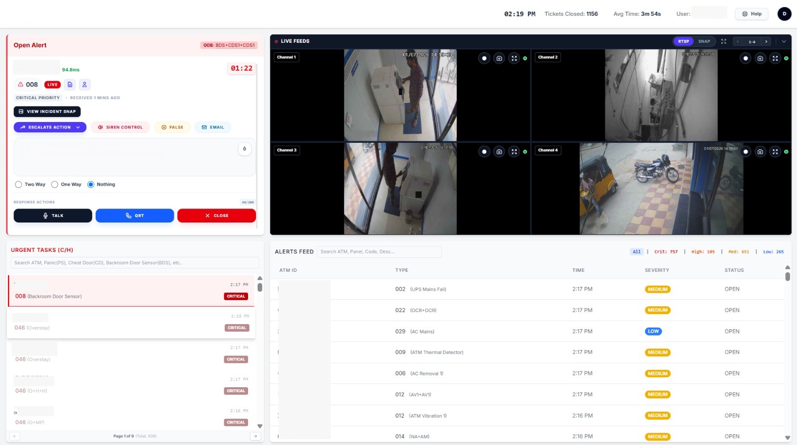Screen dimensions: 797x445
Task: Mark alert as False
Action: click(172, 127)
